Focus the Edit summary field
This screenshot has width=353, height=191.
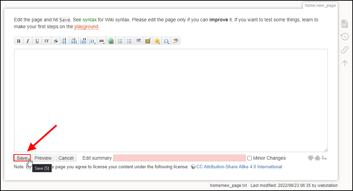(180, 158)
